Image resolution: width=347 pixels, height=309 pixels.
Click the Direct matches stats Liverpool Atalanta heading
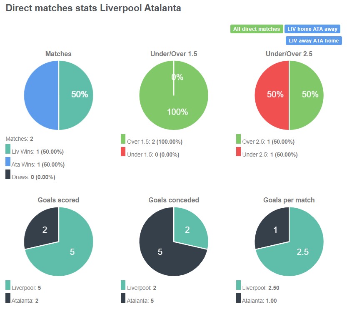tap(92, 8)
